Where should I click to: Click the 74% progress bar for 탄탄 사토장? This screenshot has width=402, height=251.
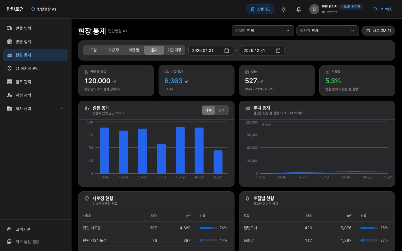pyautogui.click(x=209, y=228)
